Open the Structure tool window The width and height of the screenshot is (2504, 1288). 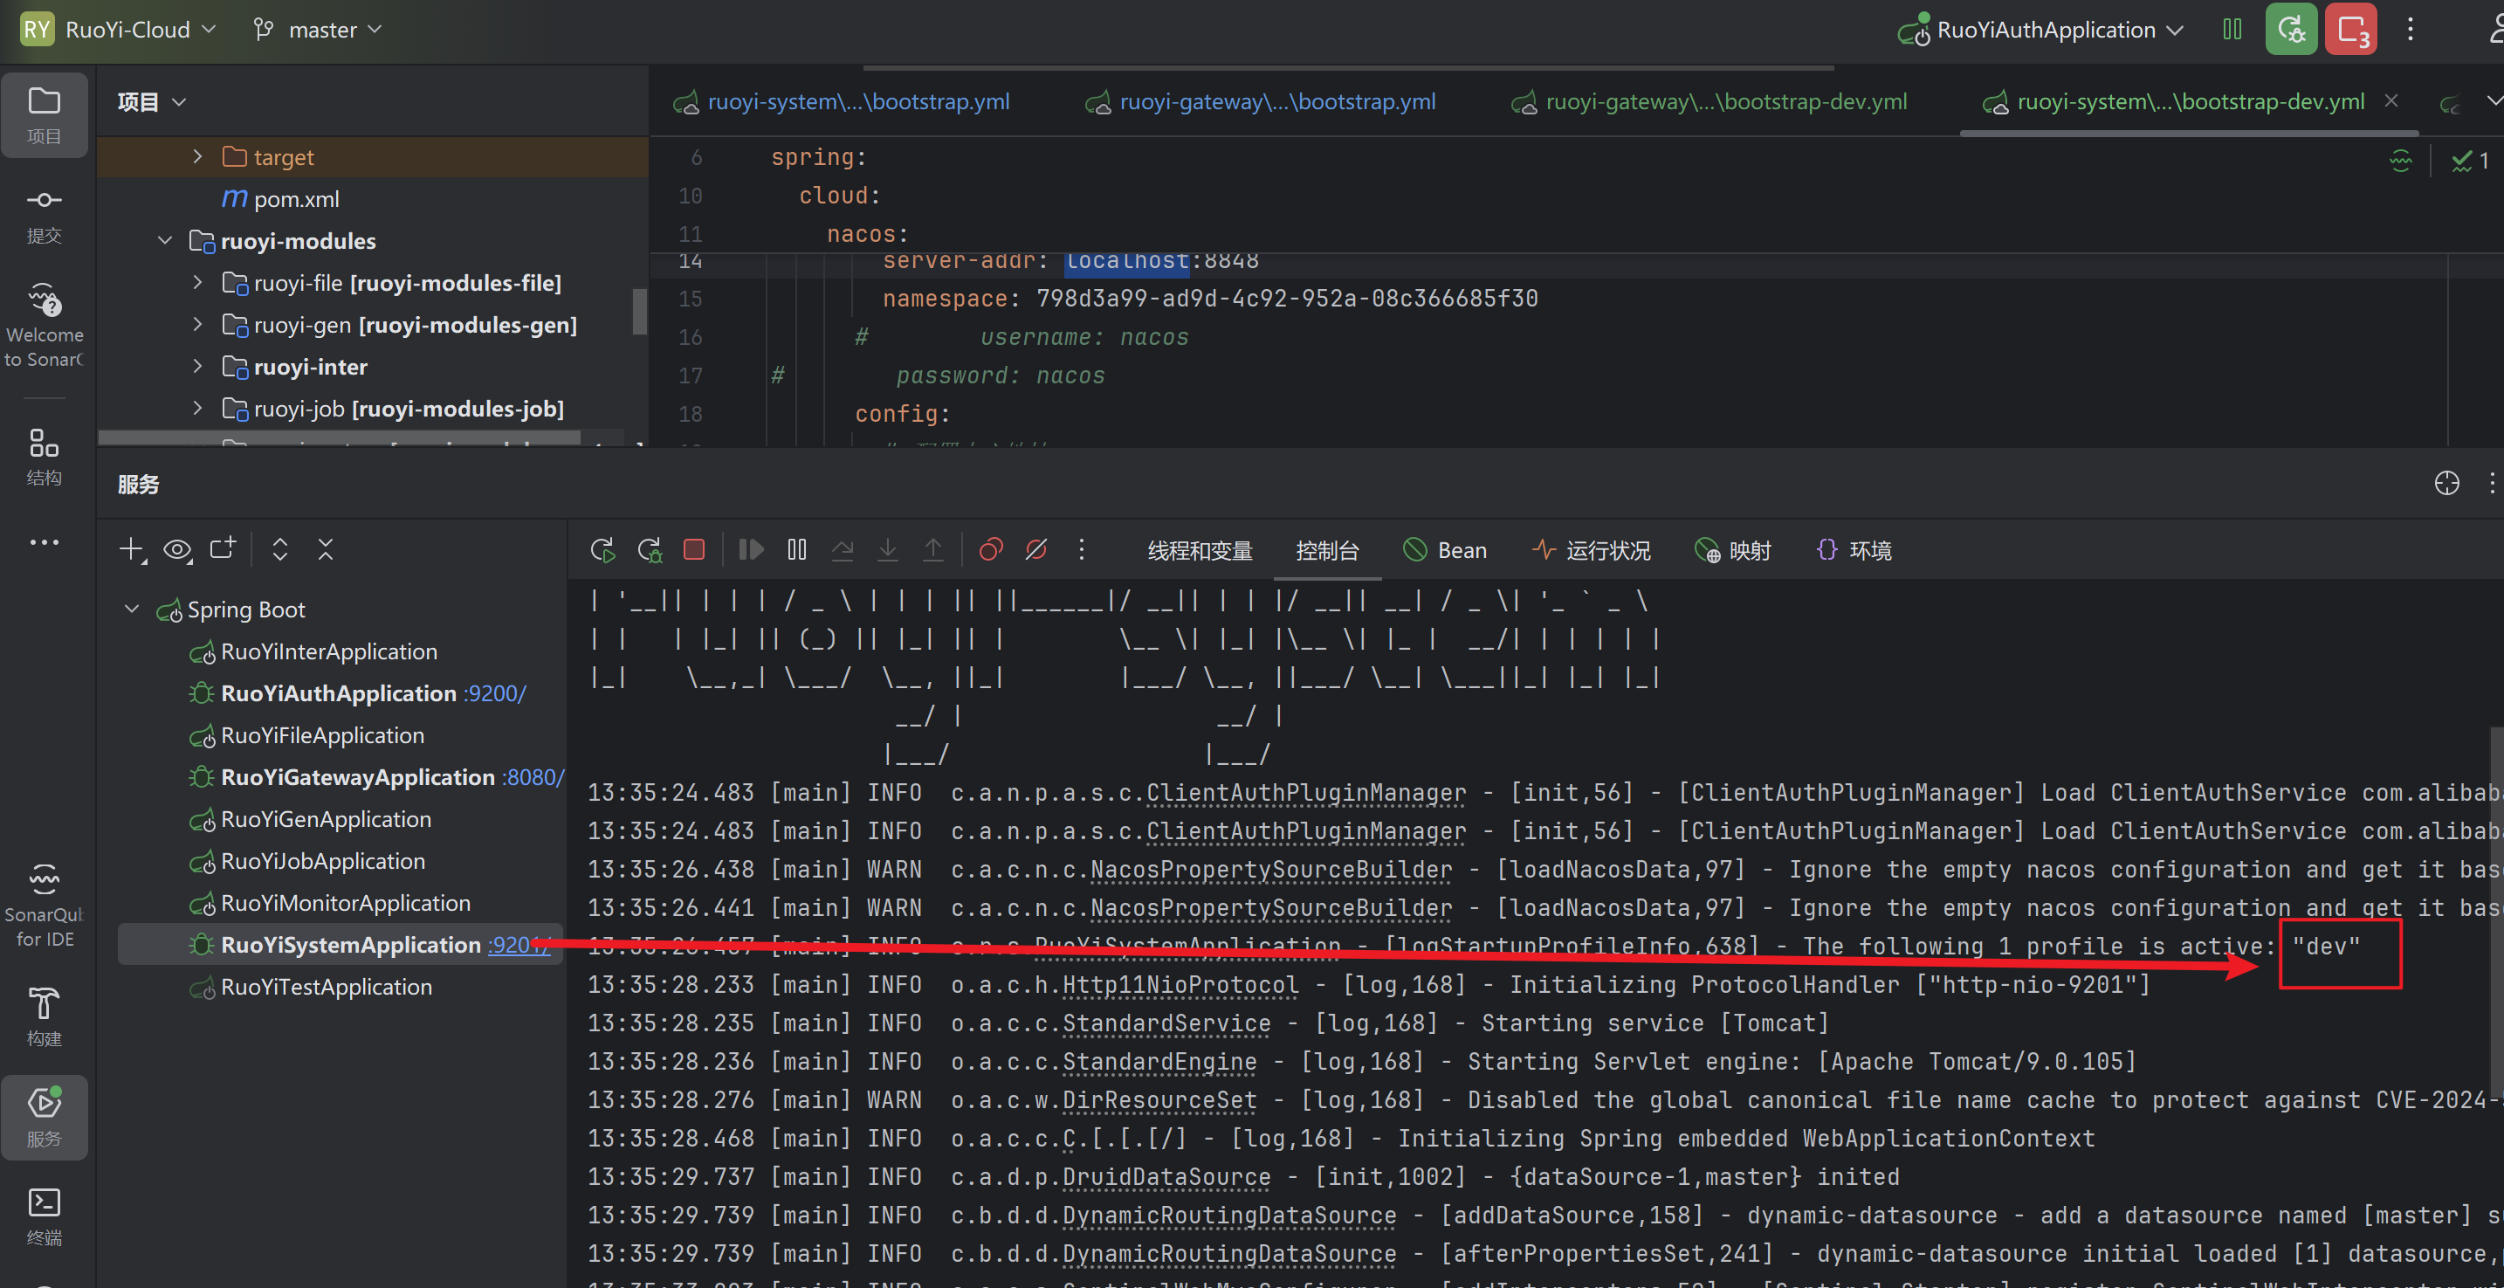[44, 457]
